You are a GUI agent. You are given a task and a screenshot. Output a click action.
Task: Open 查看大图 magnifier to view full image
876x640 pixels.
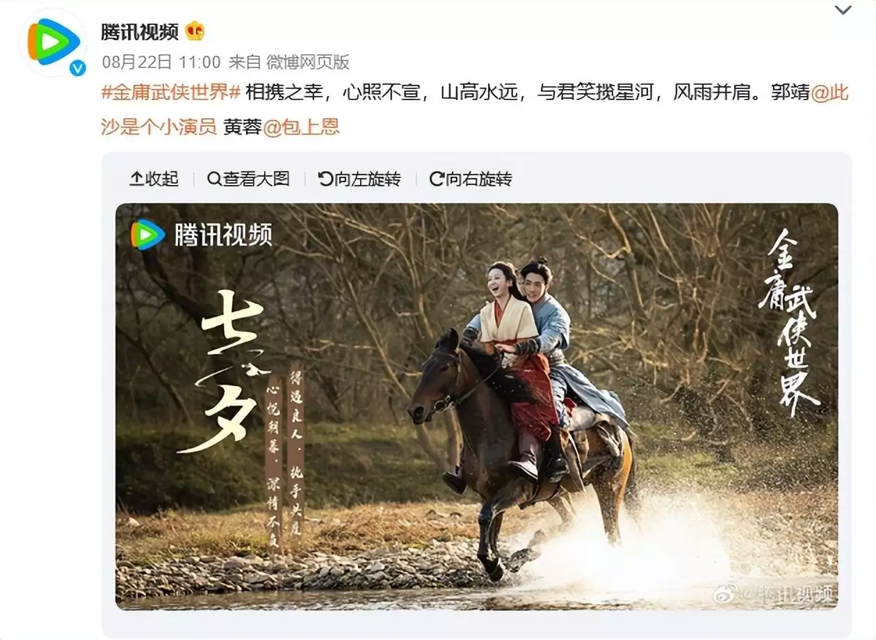pyautogui.click(x=248, y=179)
